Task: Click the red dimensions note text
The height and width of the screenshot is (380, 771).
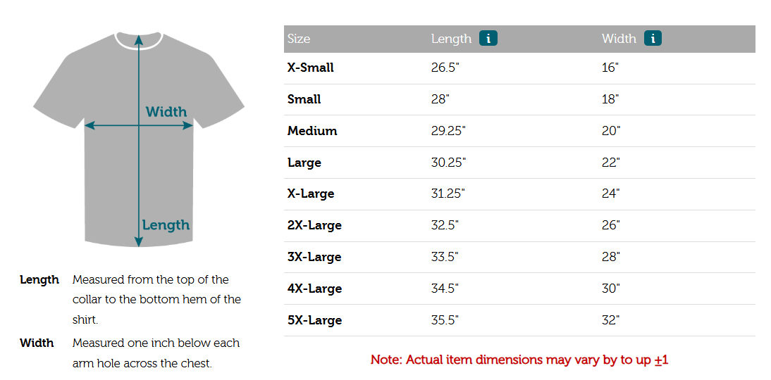Action: (x=519, y=360)
